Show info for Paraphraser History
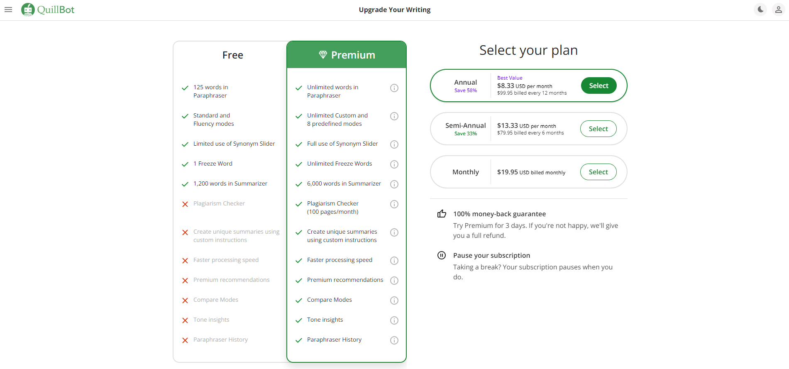The height and width of the screenshot is (369, 789). click(394, 340)
